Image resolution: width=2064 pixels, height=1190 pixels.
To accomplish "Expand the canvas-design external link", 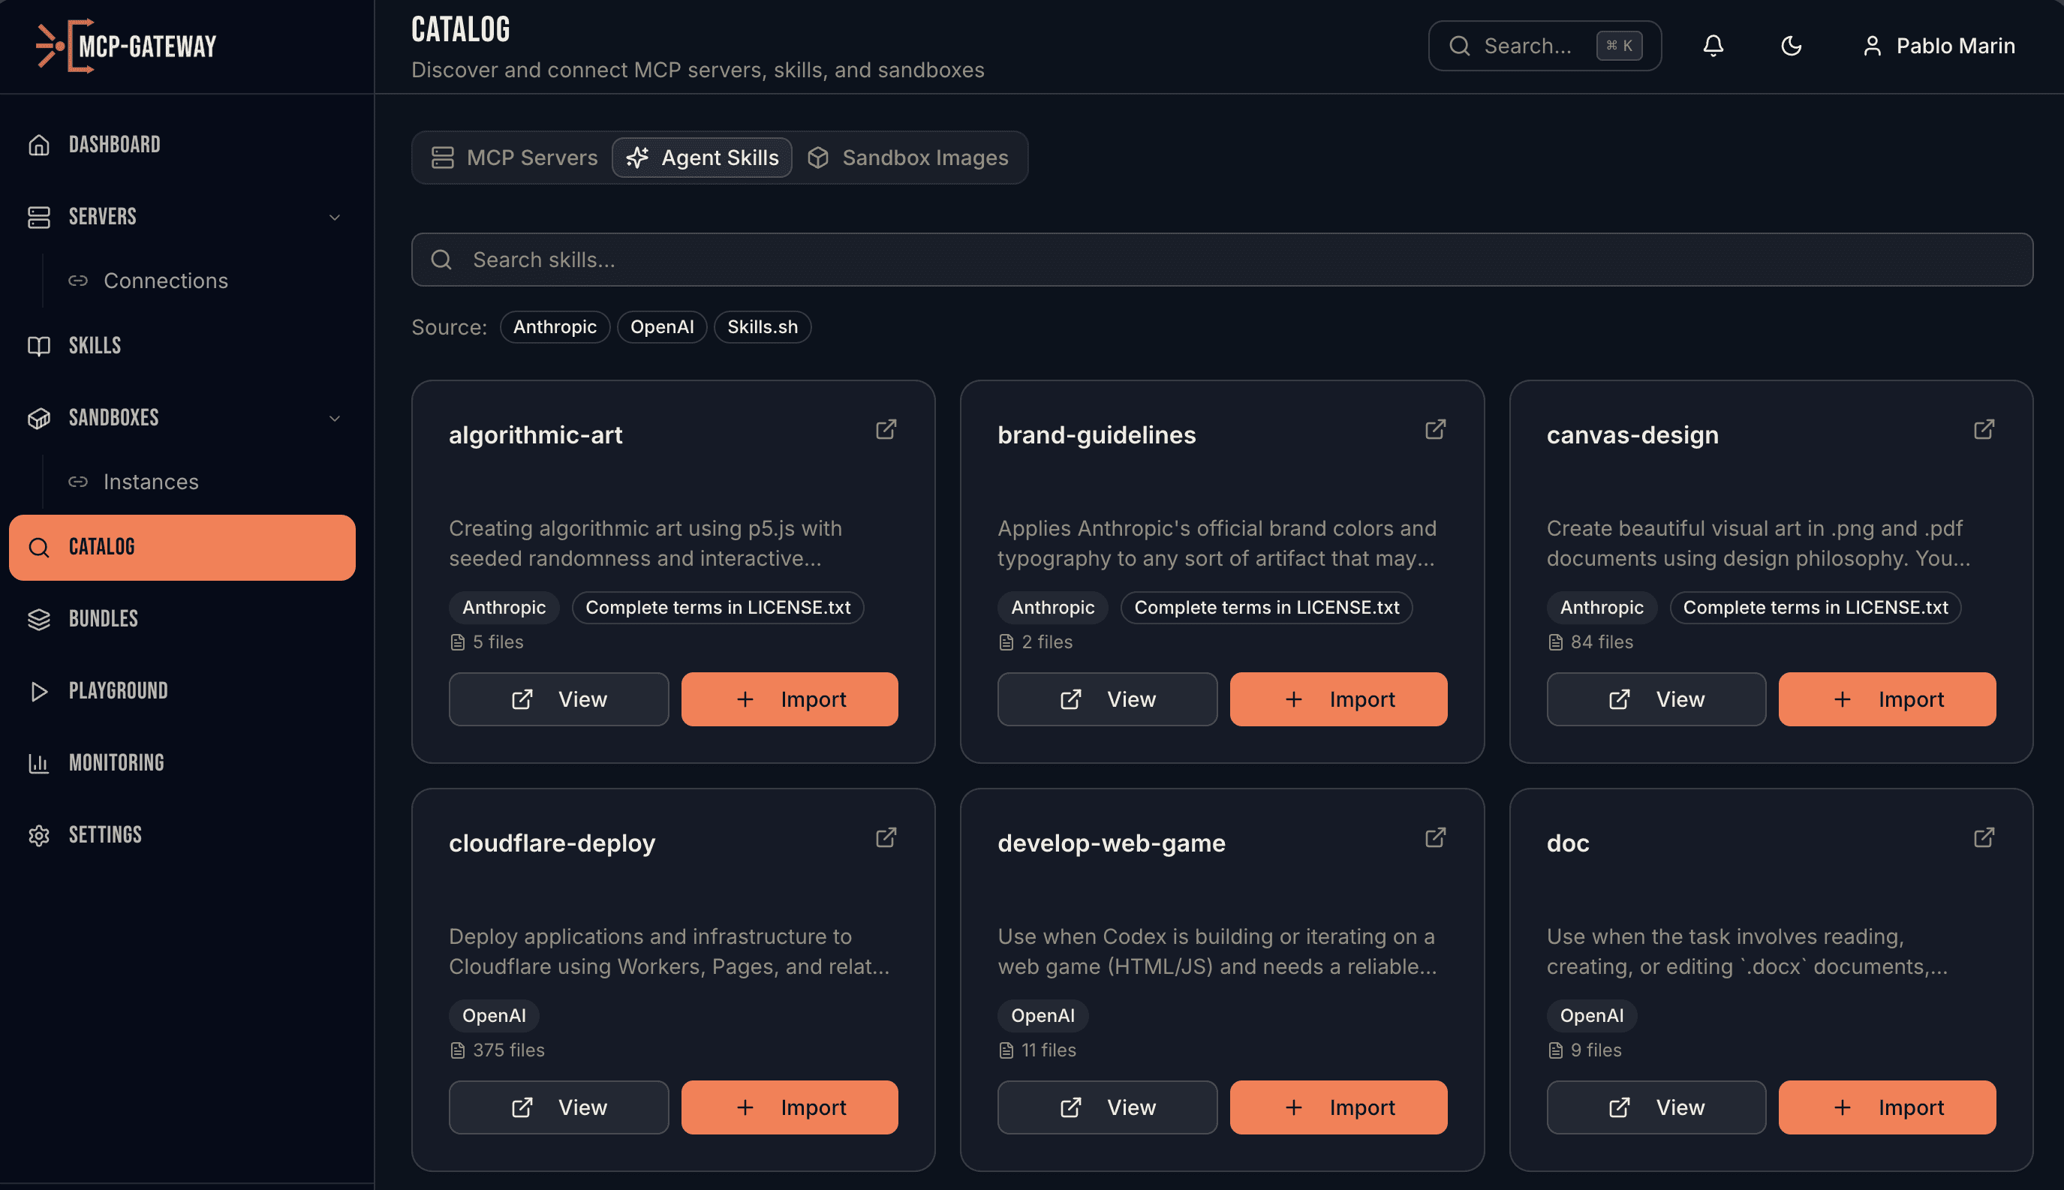I will pos(1984,428).
